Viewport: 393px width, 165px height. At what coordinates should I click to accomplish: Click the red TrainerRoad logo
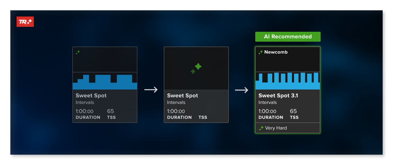(x=25, y=22)
